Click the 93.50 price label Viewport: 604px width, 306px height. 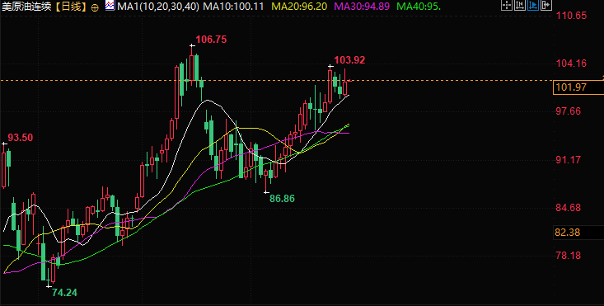coord(21,138)
